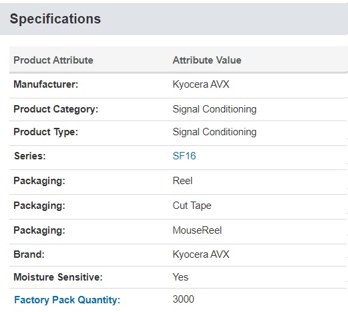Open the SF16 series link

click(184, 156)
